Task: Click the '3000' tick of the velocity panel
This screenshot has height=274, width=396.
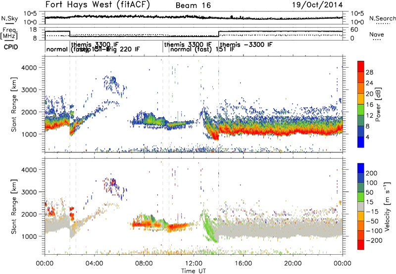Action: [29, 192]
